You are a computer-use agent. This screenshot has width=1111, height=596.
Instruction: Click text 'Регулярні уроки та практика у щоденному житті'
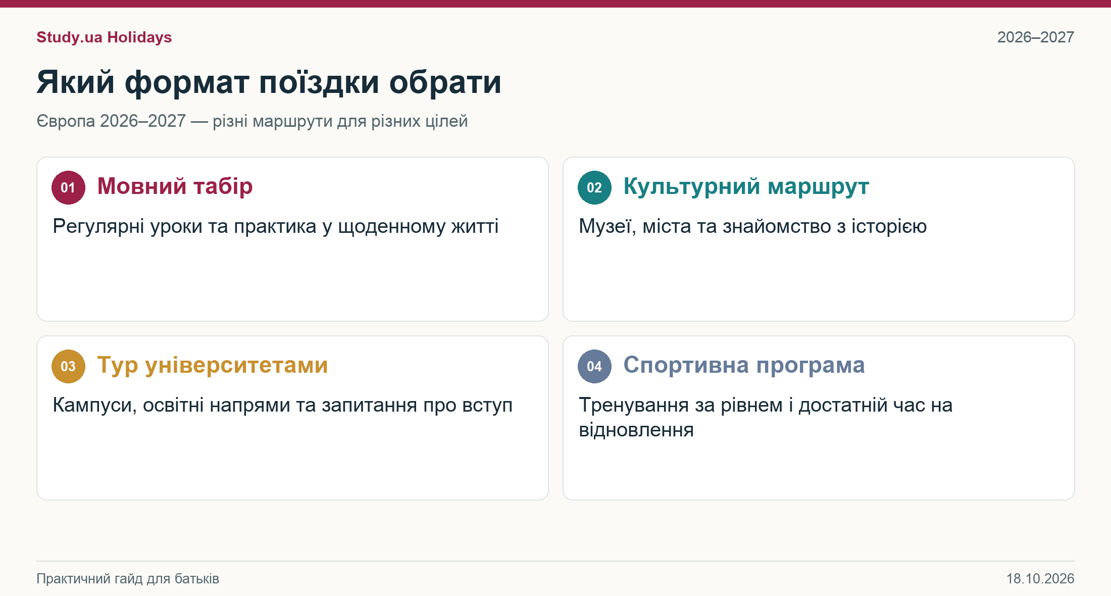[x=276, y=227]
